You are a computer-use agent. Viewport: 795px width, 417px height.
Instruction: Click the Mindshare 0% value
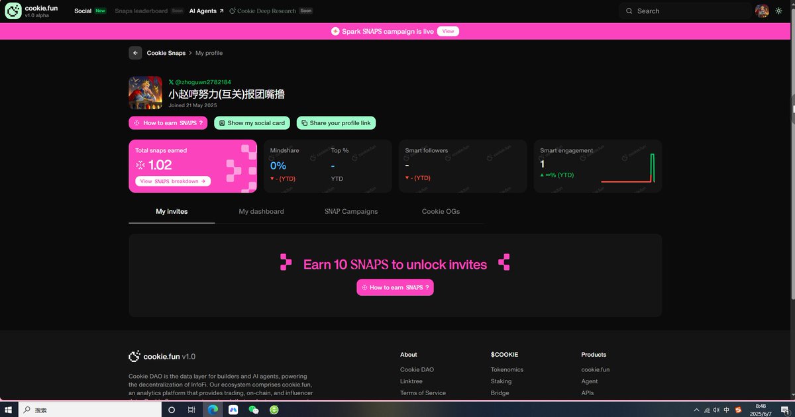click(278, 165)
